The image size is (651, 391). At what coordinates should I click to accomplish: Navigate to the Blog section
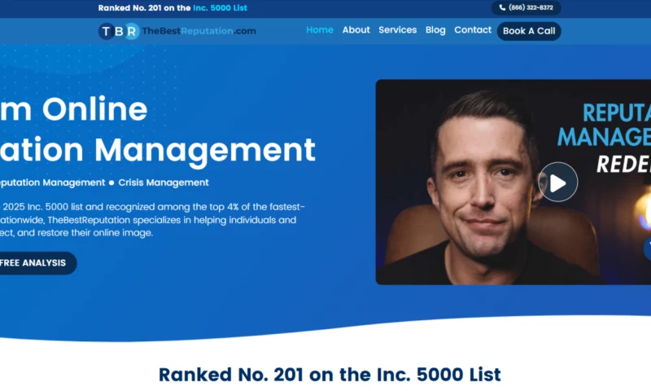point(435,30)
